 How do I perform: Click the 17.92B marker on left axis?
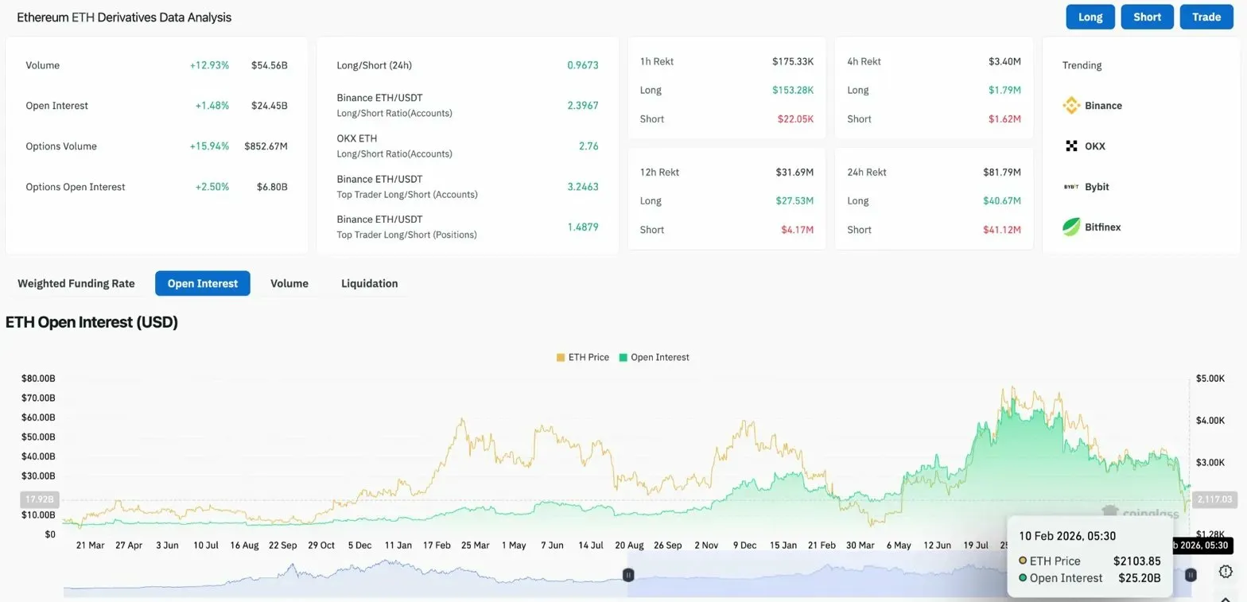coord(38,500)
